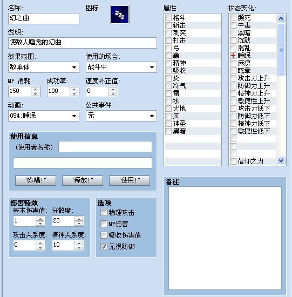
Task: Check the 神圣 attribute
Action: tap(168, 124)
